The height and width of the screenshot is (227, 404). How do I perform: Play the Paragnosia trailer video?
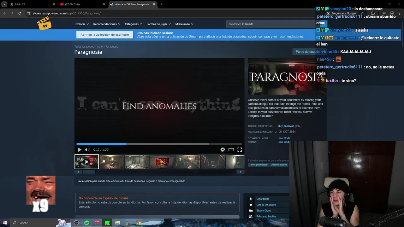click(79, 150)
